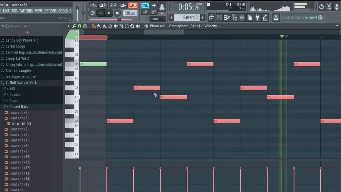Click the song position slider knob

(x=119, y=20)
